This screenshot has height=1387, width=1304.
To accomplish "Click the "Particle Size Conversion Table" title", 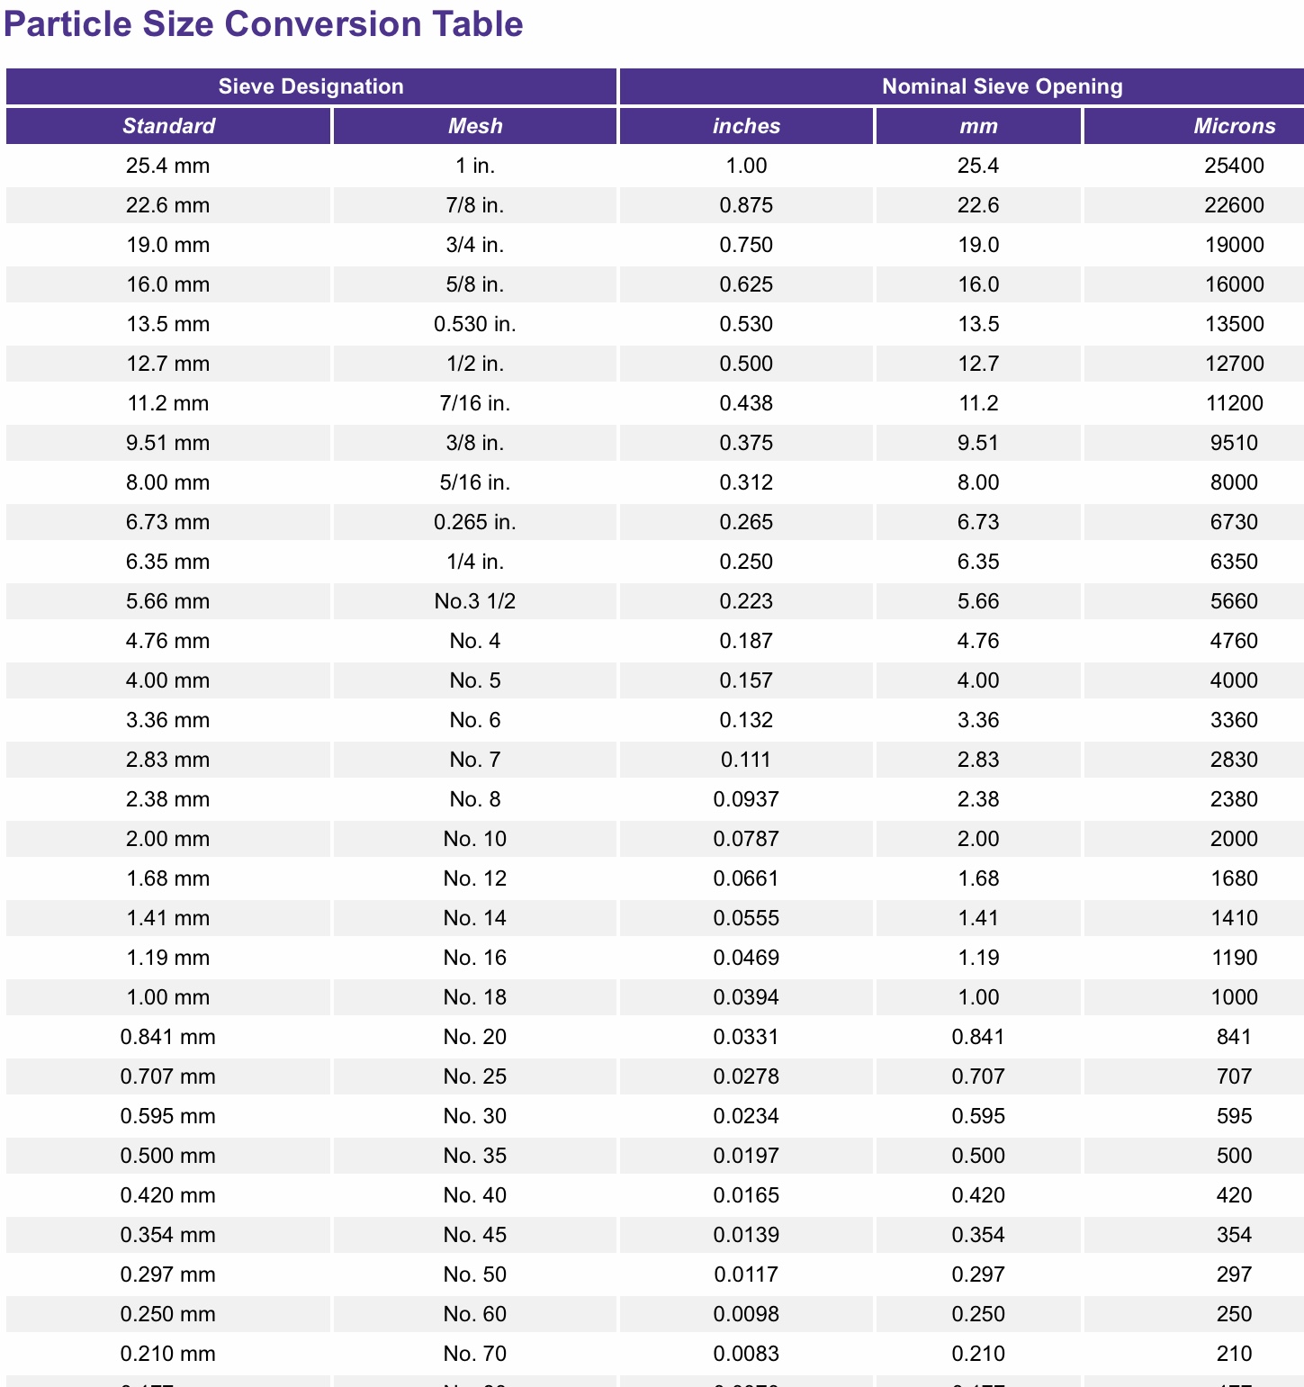I will [x=263, y=24].
